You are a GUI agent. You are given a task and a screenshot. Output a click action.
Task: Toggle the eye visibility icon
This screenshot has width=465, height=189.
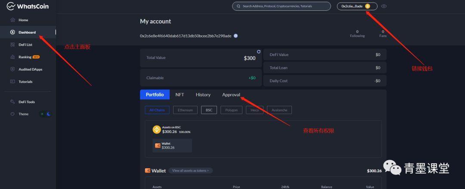click(384, 6)
